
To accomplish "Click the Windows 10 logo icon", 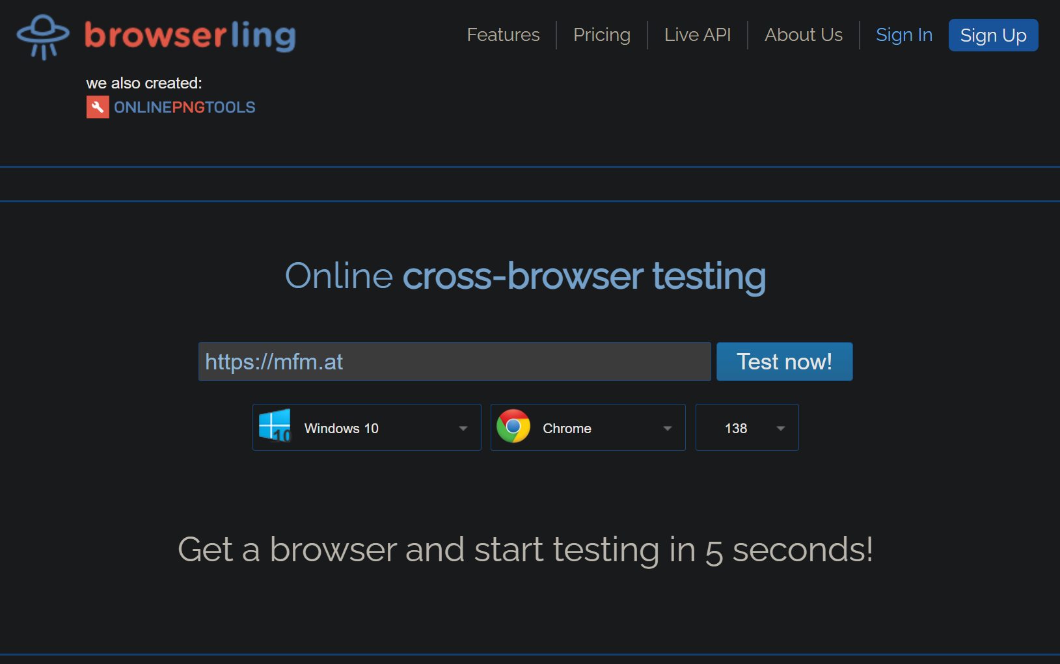I will [x=275, y=427].
